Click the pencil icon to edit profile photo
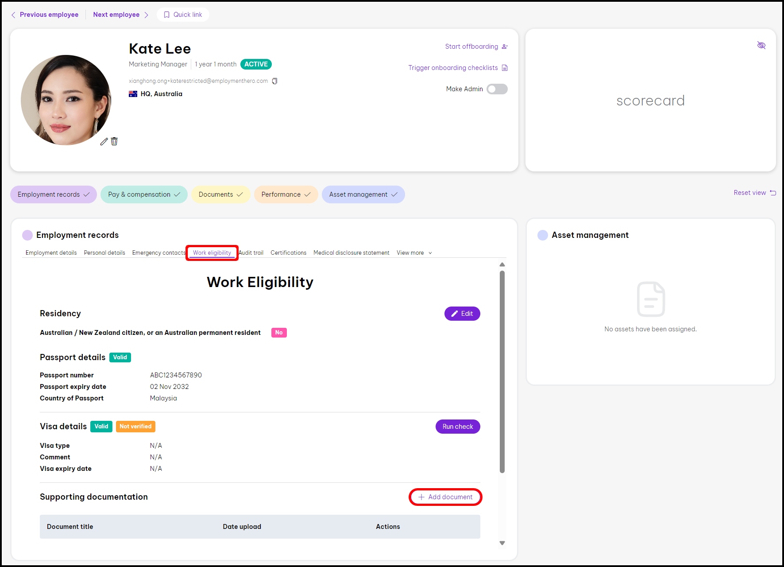 pos(104,142)
